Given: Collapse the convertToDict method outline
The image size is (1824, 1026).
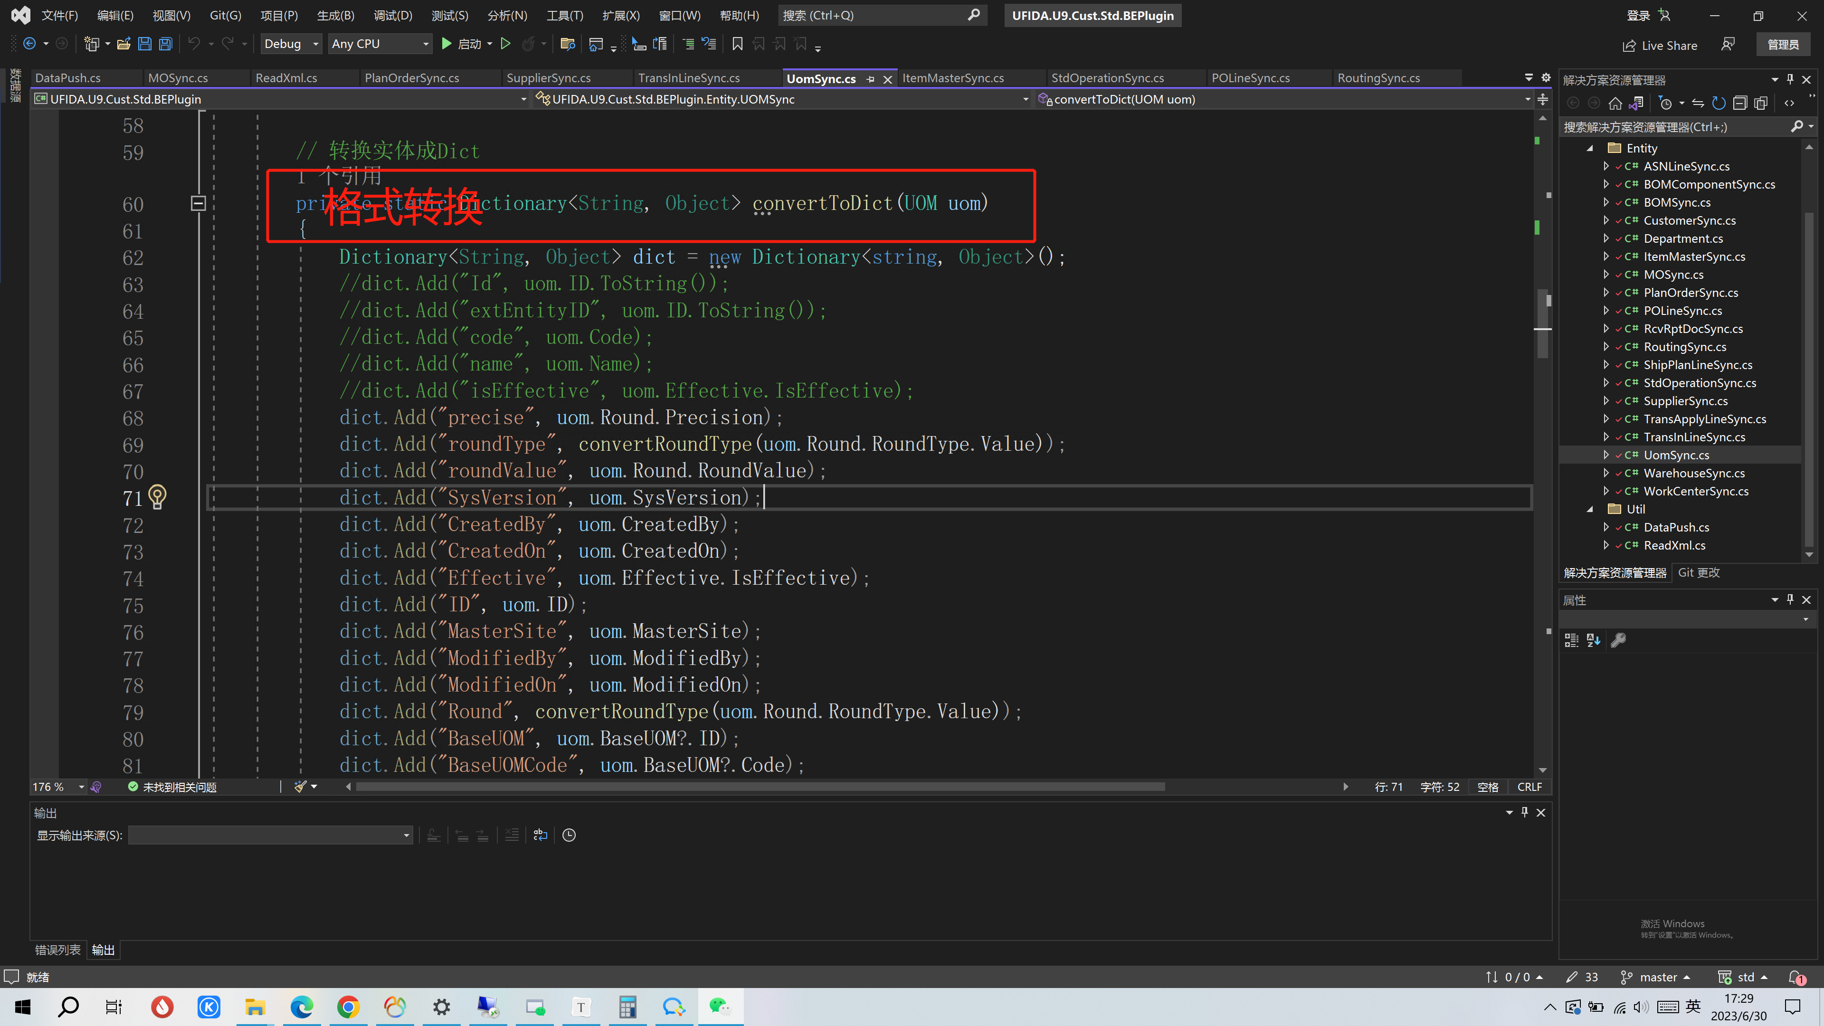Looking at the screenshot, I should click(198, 204).
